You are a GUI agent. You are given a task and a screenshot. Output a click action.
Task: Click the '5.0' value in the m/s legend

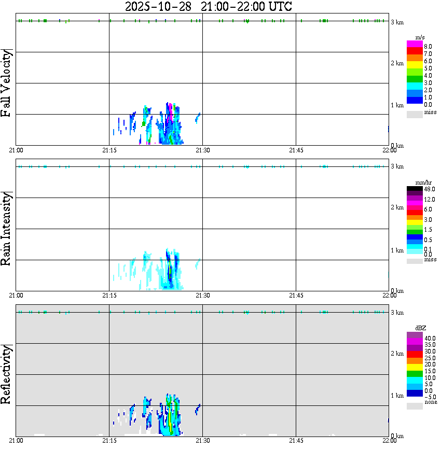point(428,68)
